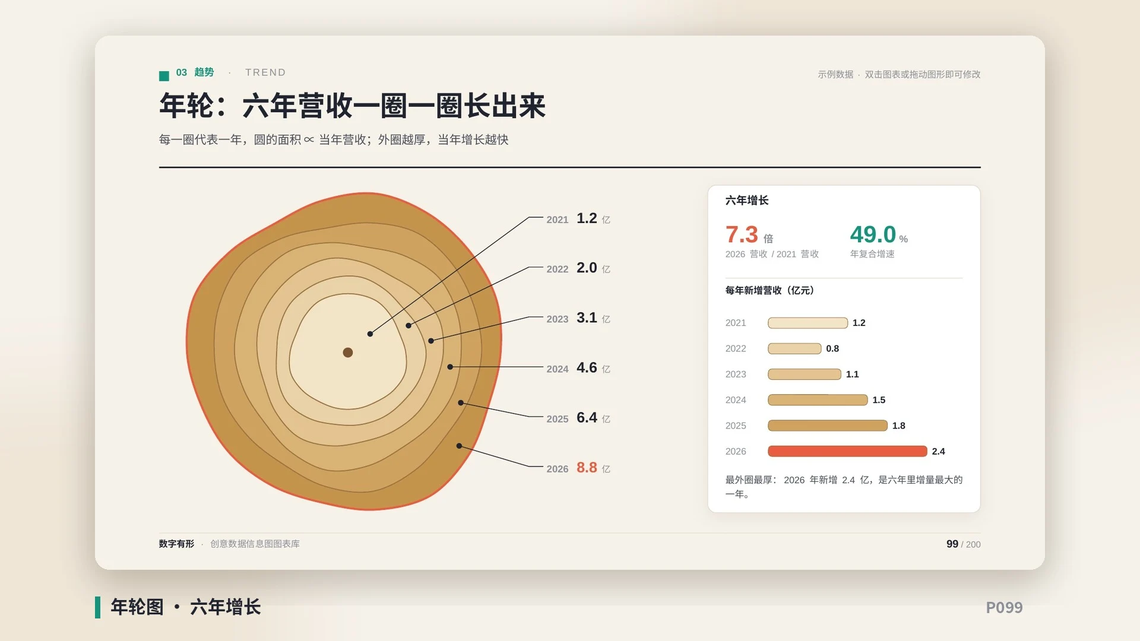Viewport: 1140px width, 641px height.
Task: Click the outermost 2026 tree ring band
Action: [202, 344]
